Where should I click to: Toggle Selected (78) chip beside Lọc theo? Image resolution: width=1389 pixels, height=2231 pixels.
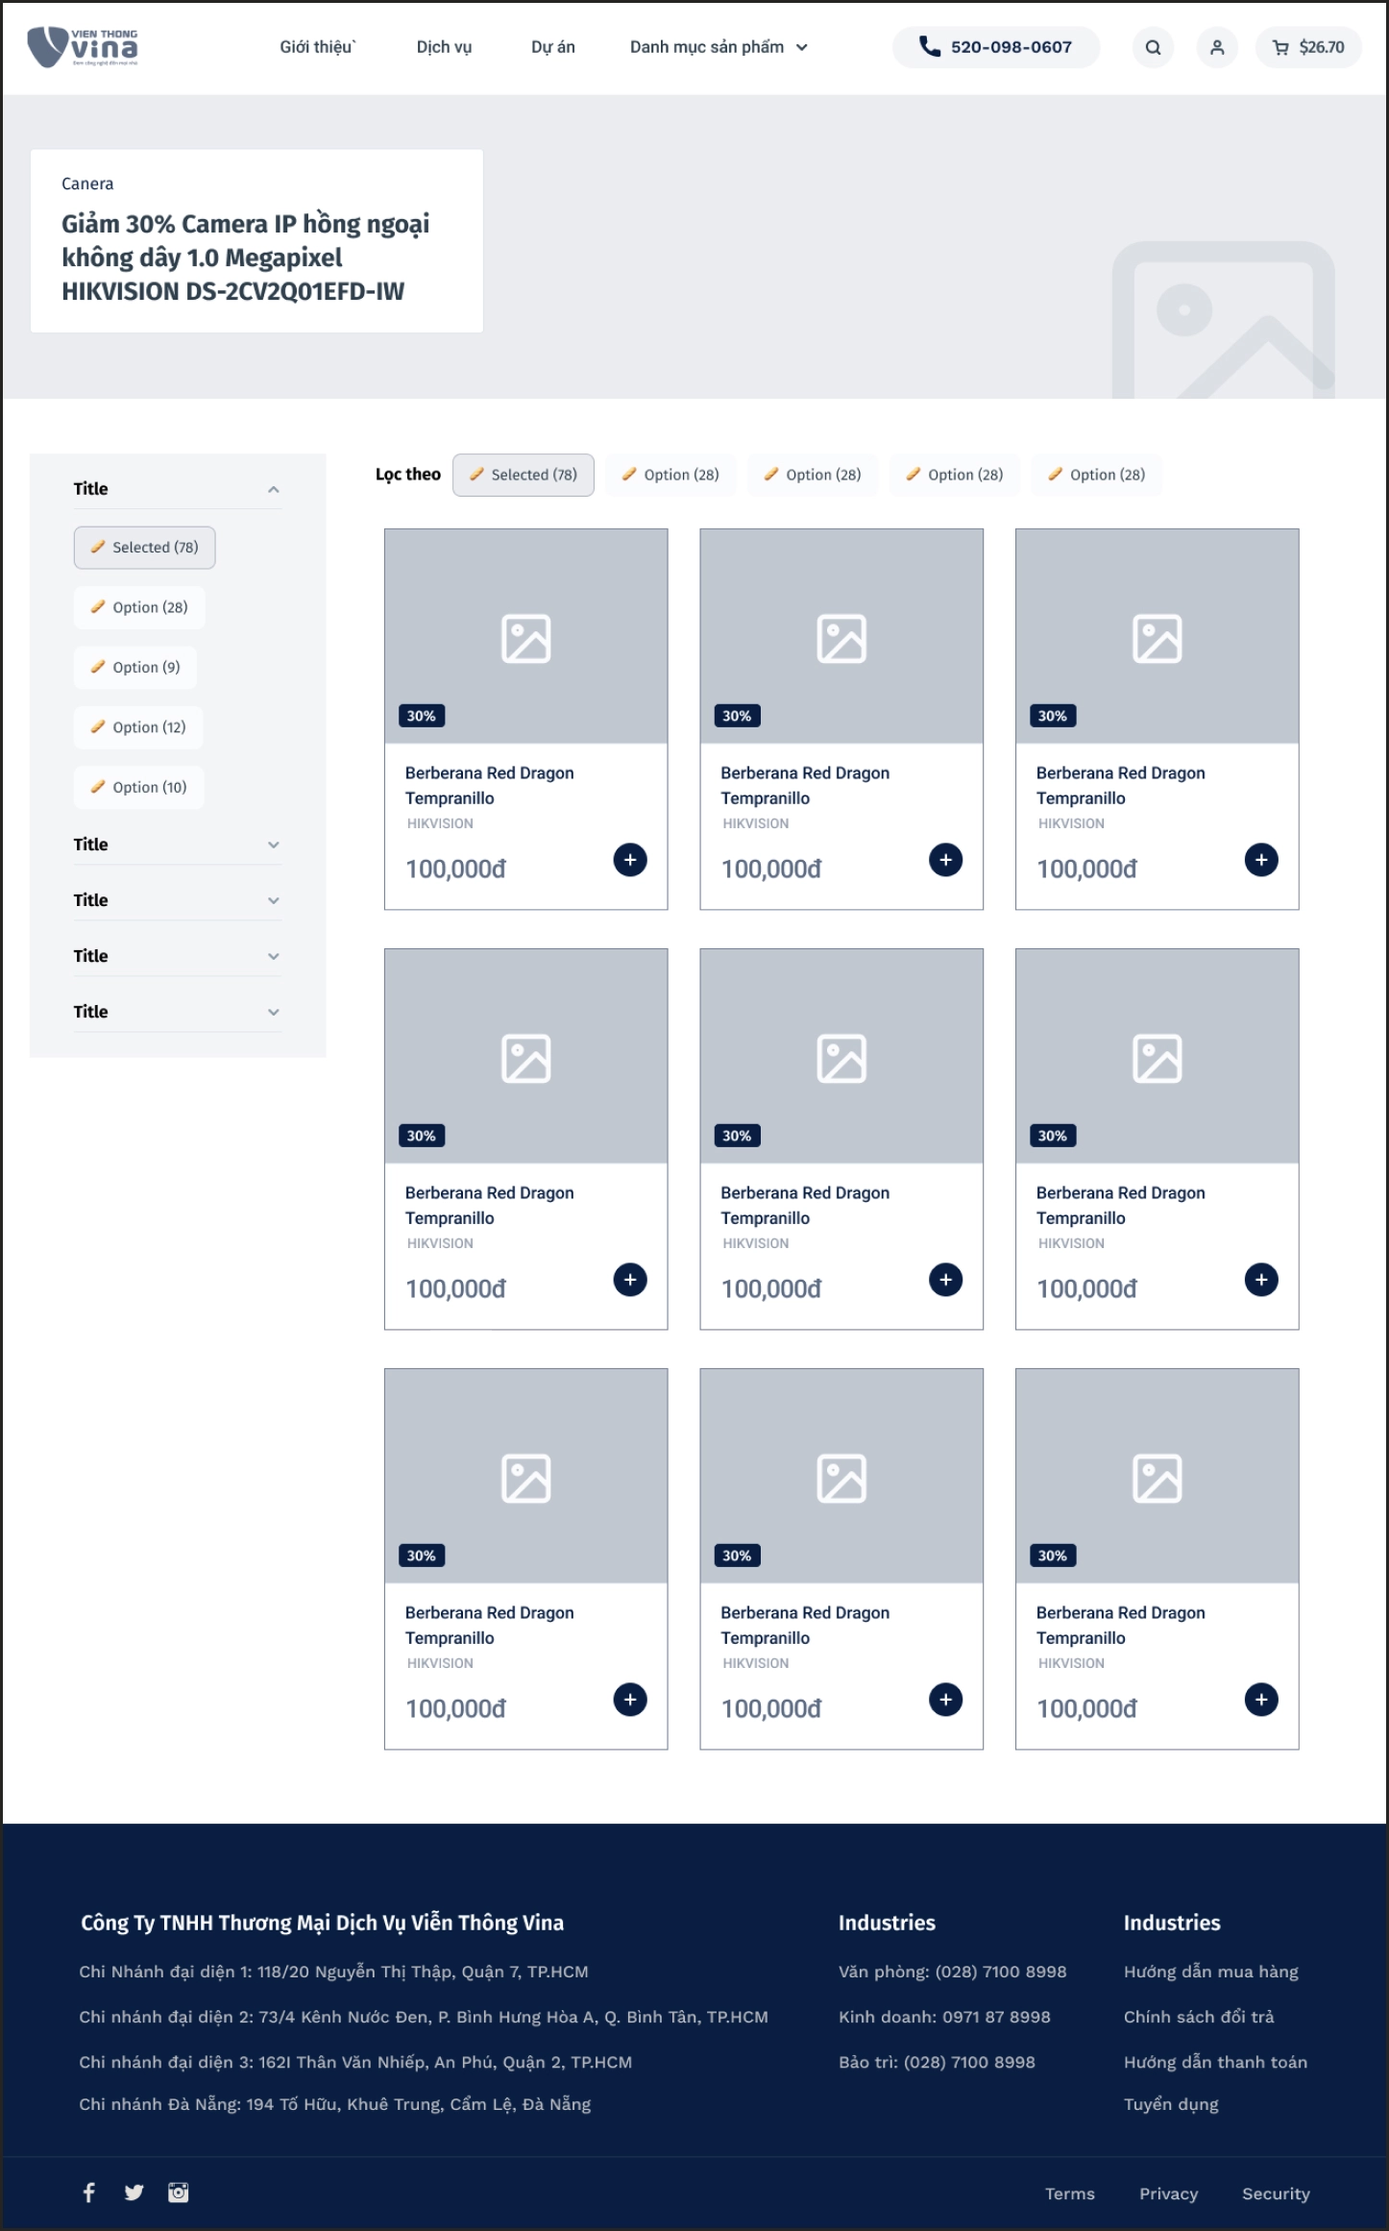pyautogui.click(x=524, y=475)
